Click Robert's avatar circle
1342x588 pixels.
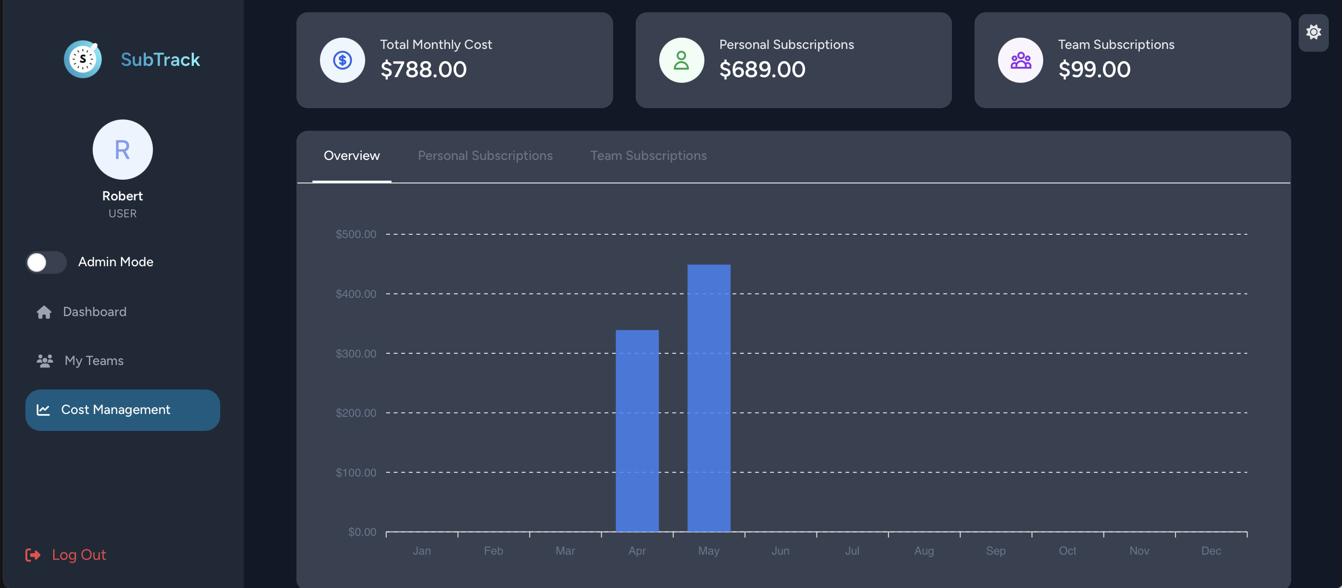(122, 150)
